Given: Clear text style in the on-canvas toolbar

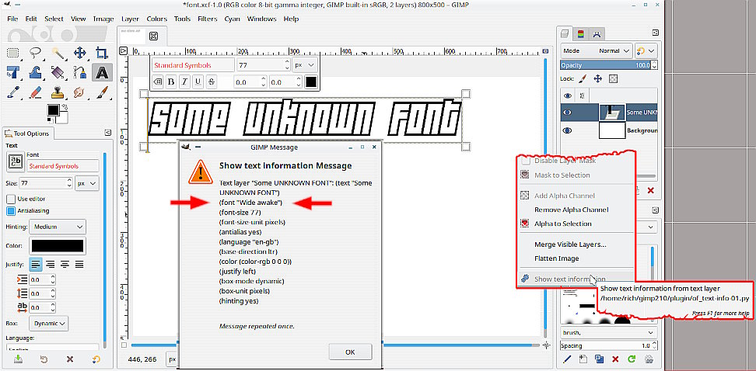Looking at the screenshot, I should coord(158,81).
